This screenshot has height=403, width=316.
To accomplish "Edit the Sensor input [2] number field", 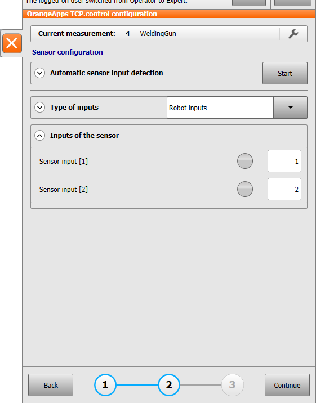I will pyautogui.click(x=284, y=189).
